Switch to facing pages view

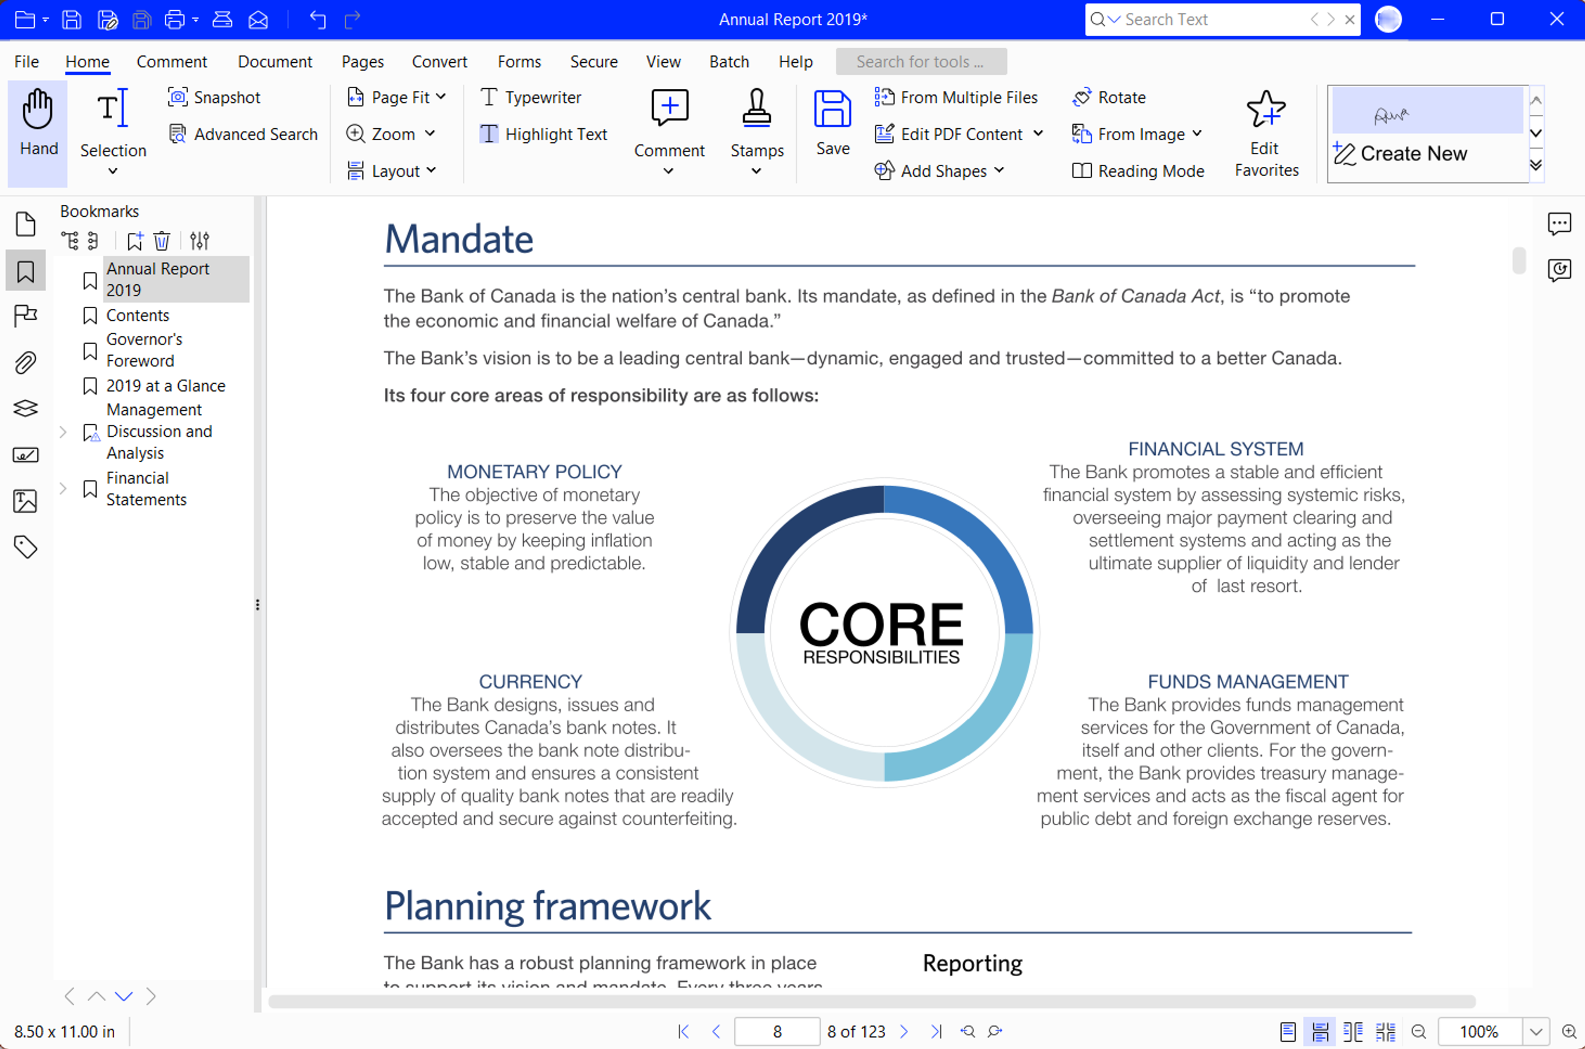point(1352,1032)
